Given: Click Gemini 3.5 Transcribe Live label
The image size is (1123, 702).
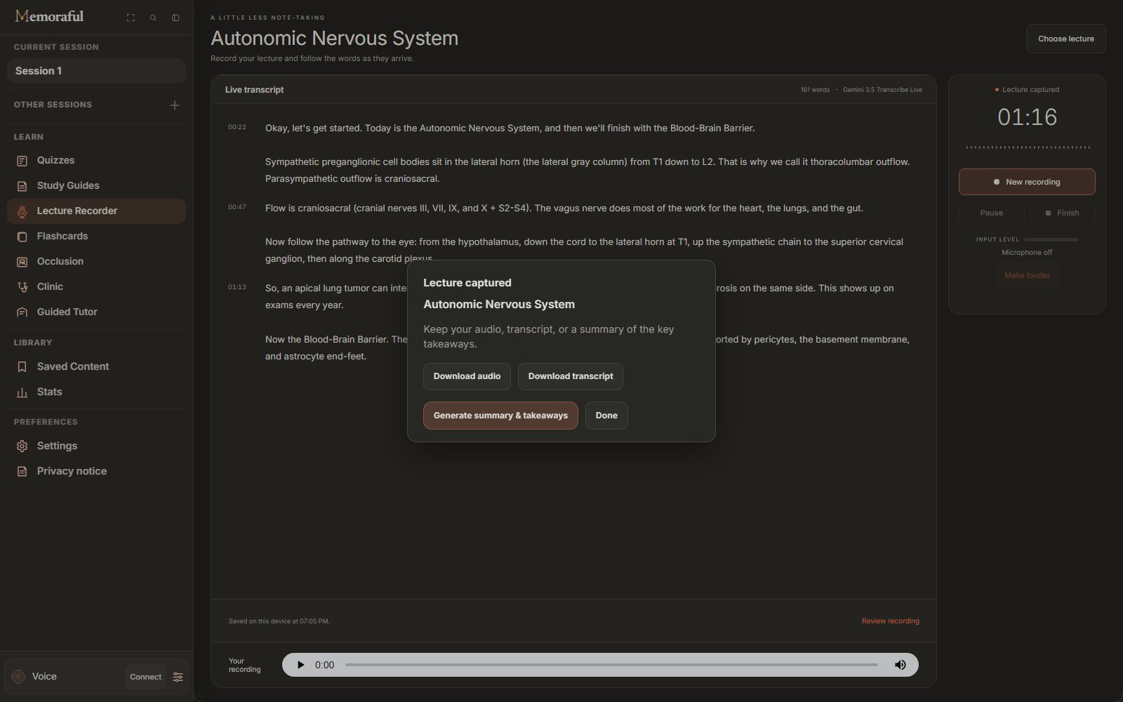Looking at the screenshot, I should (882, 90).
